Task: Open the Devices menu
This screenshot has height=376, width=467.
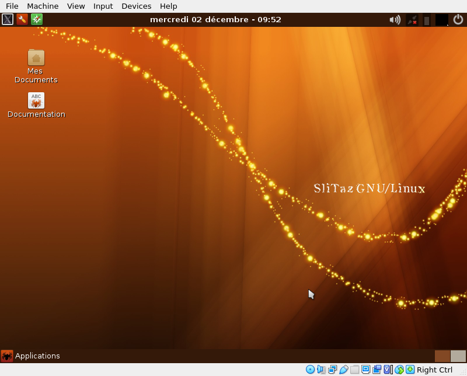Action: (x=137, y=6)
